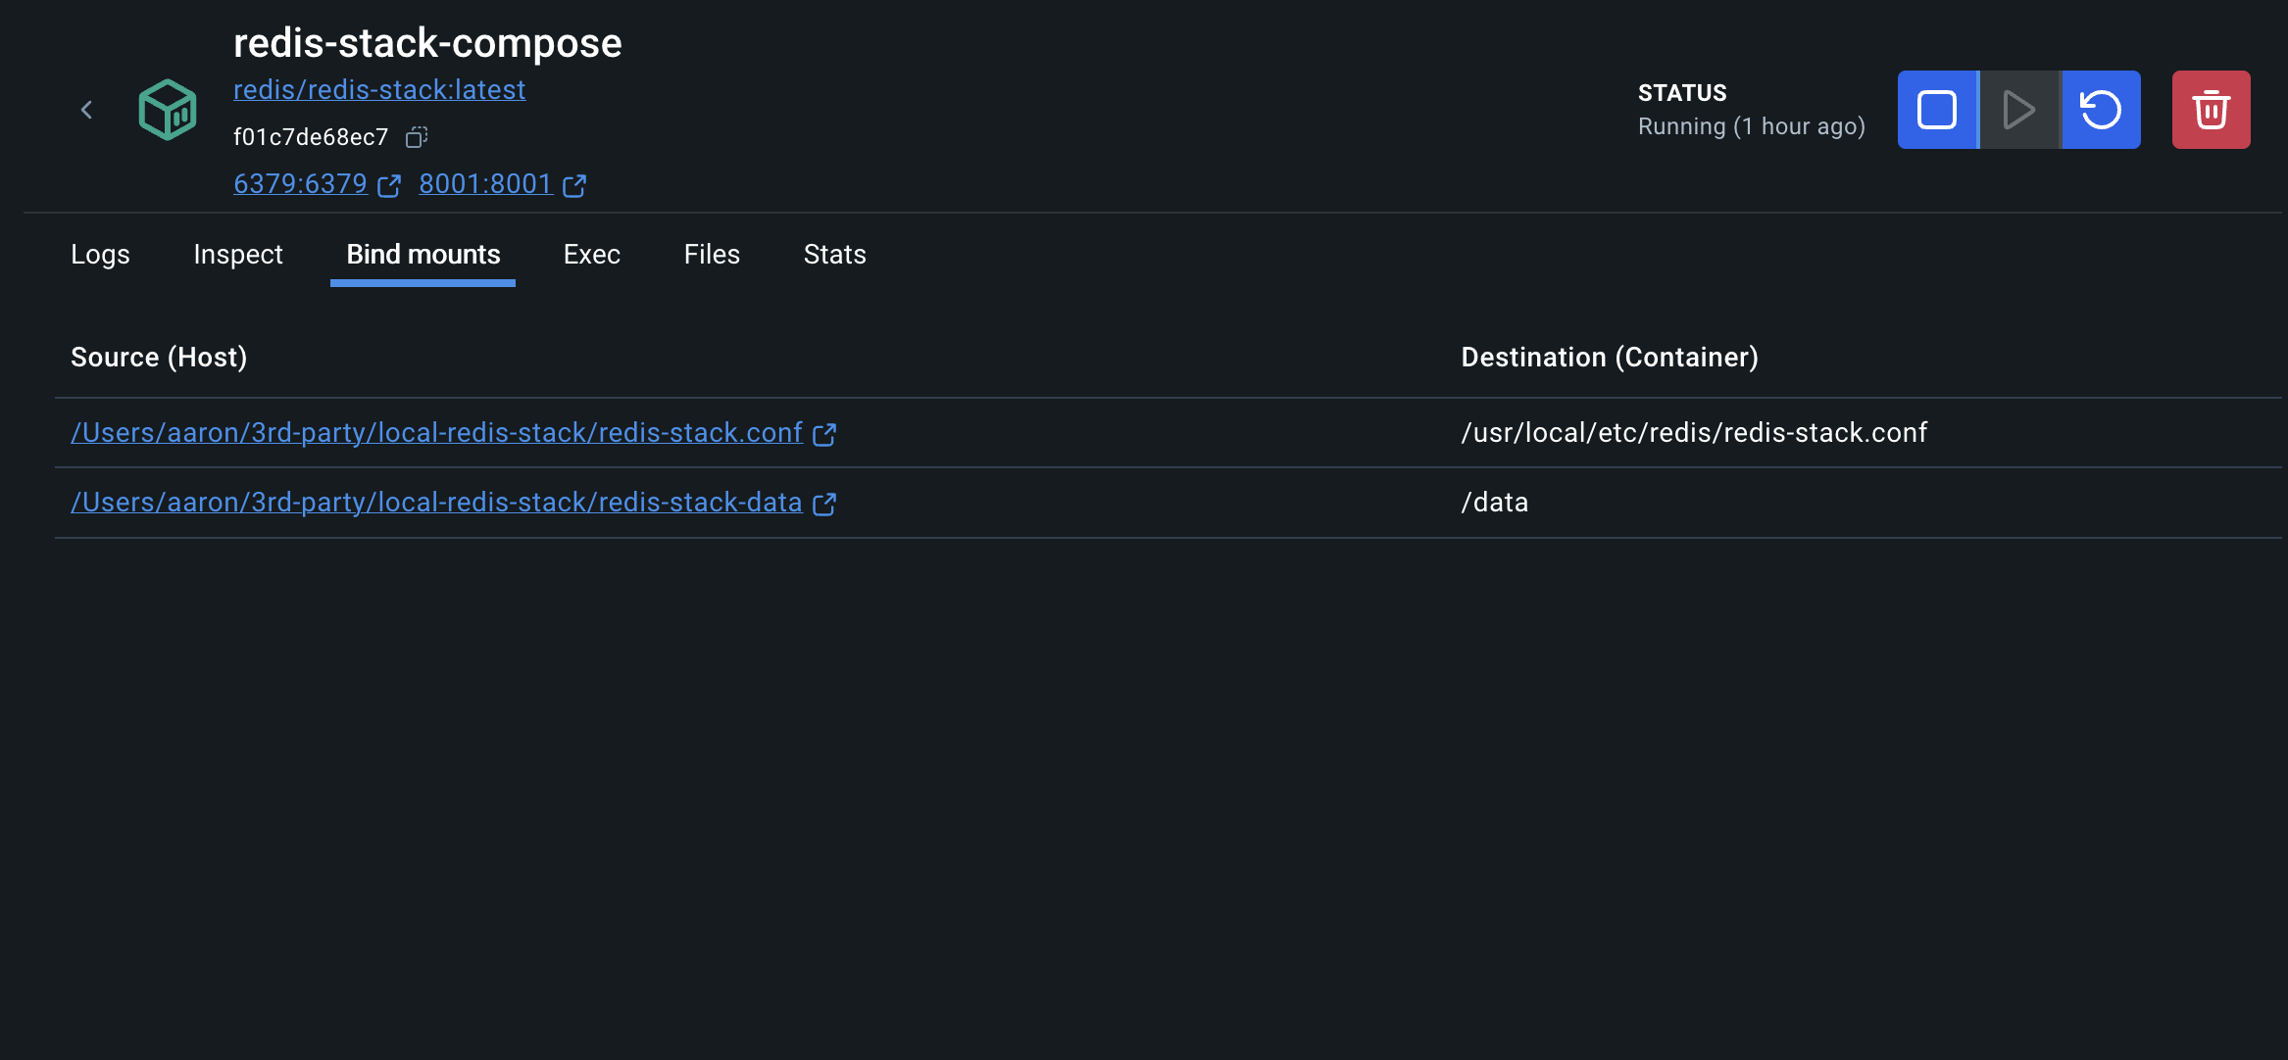
Task: Restart the redis-stack-compose container
Action: click(x=2100, y=109)
